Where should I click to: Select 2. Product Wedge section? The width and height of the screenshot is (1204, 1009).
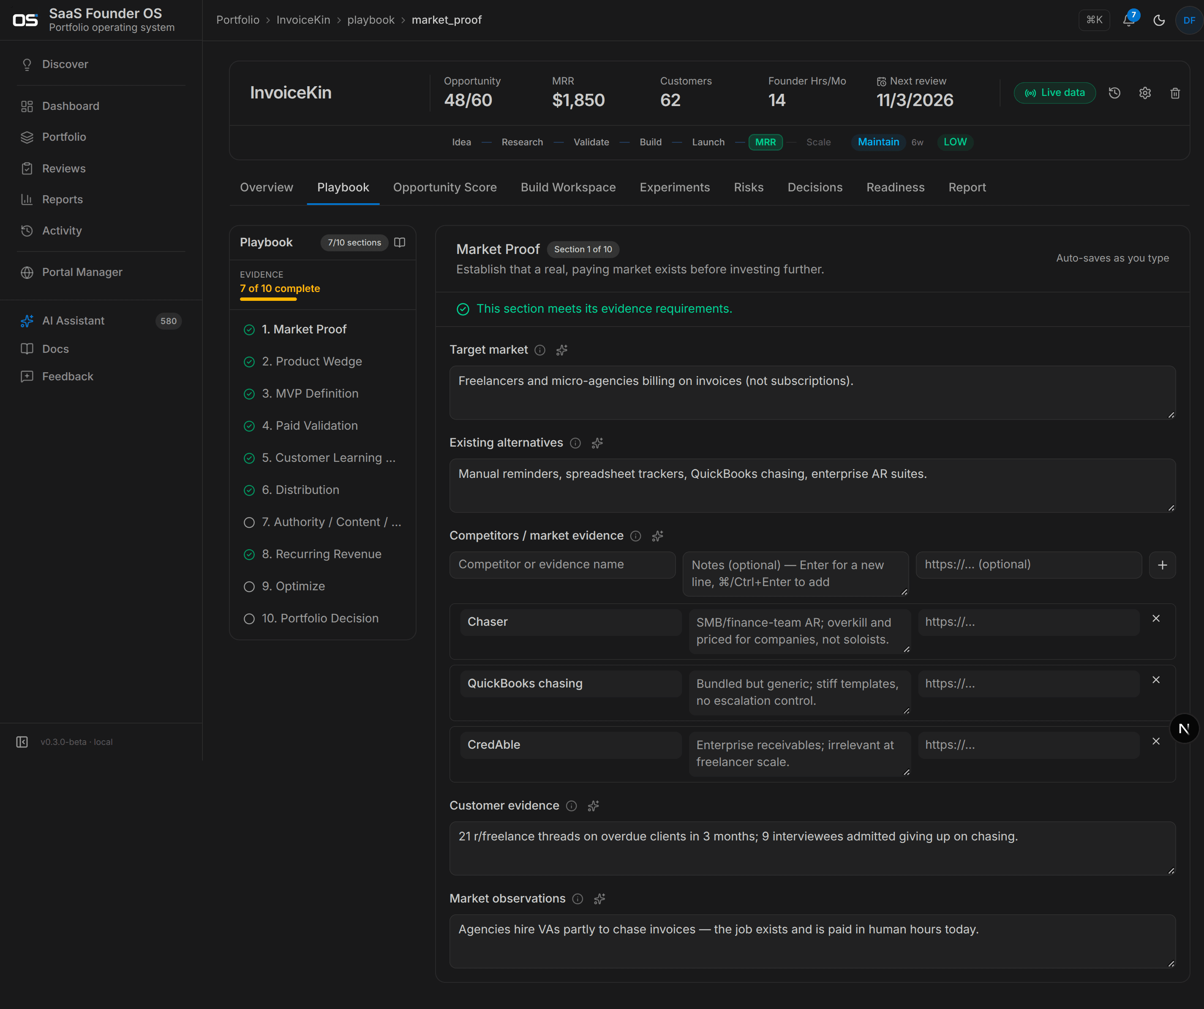[323, 361]
